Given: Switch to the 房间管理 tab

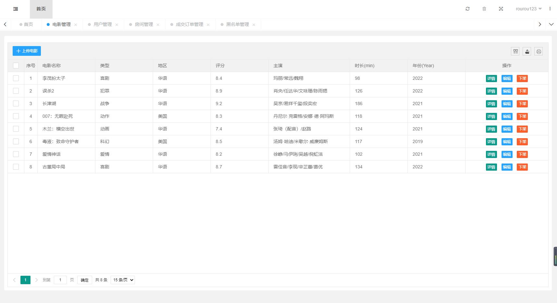Looking at the screenshot, I should pos(144,24).
